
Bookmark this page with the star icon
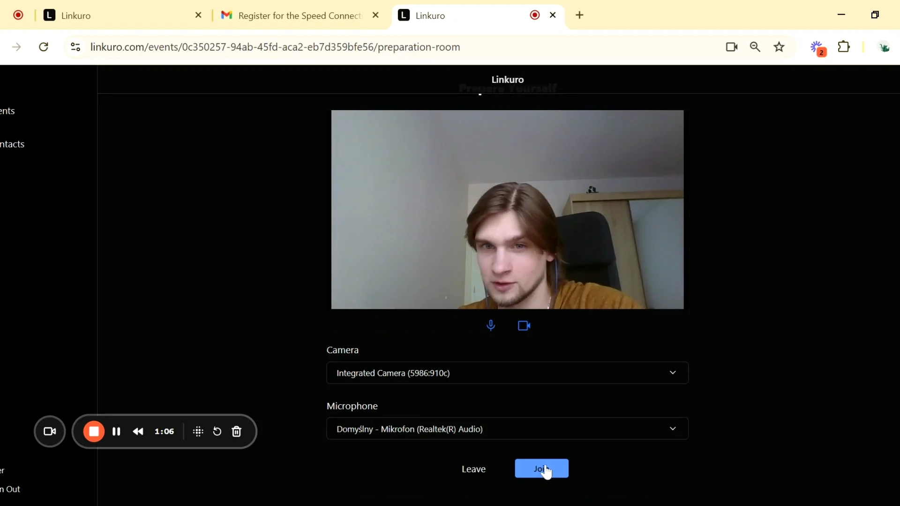pos(779,47)
